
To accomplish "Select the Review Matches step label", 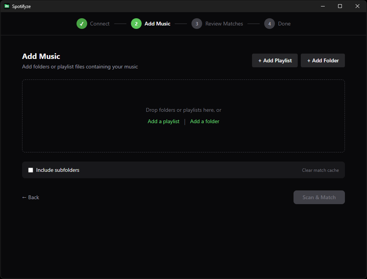I will (x=224, y=24).
